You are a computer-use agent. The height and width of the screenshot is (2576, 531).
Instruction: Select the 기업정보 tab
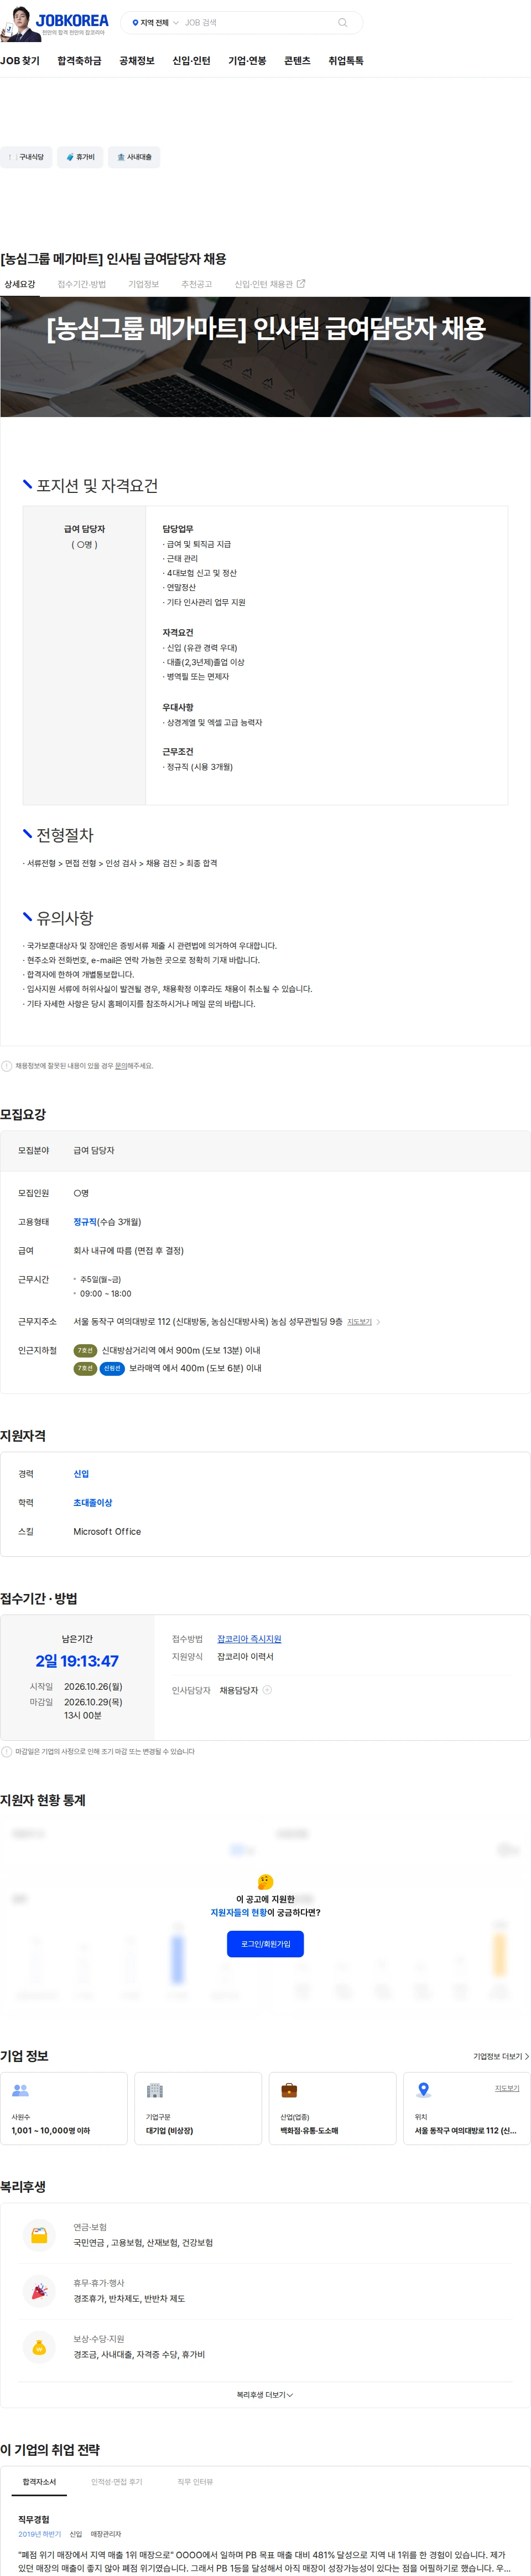144,284
